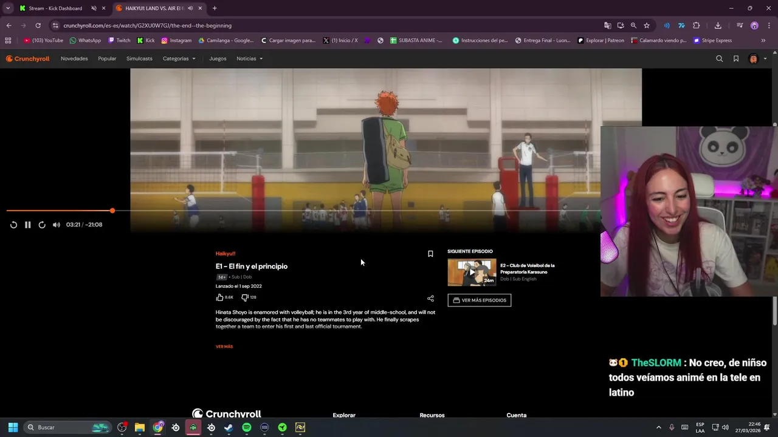This screenshot has width=778, height=437.
Task: Translate this page icon
Action: (607, 25)
